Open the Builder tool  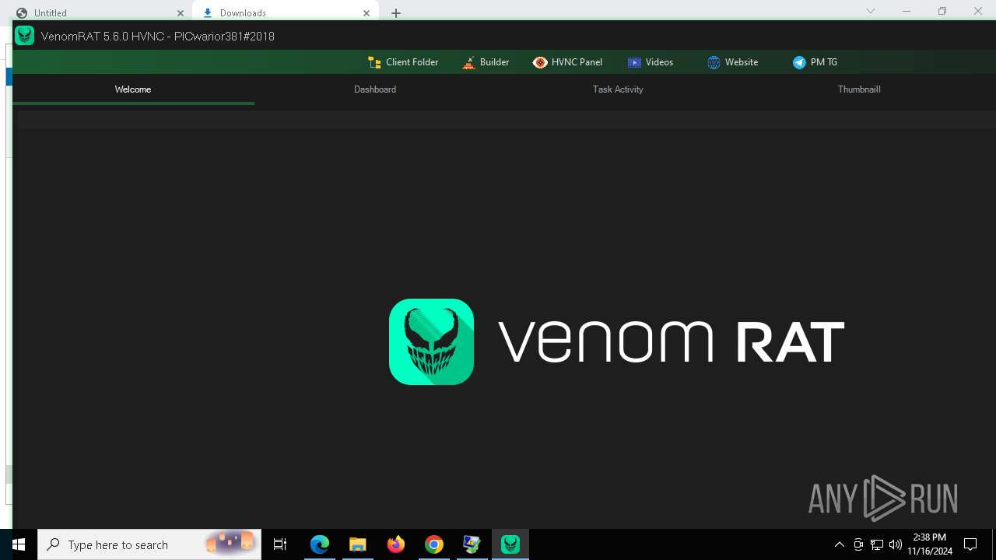tap(486, 62)
